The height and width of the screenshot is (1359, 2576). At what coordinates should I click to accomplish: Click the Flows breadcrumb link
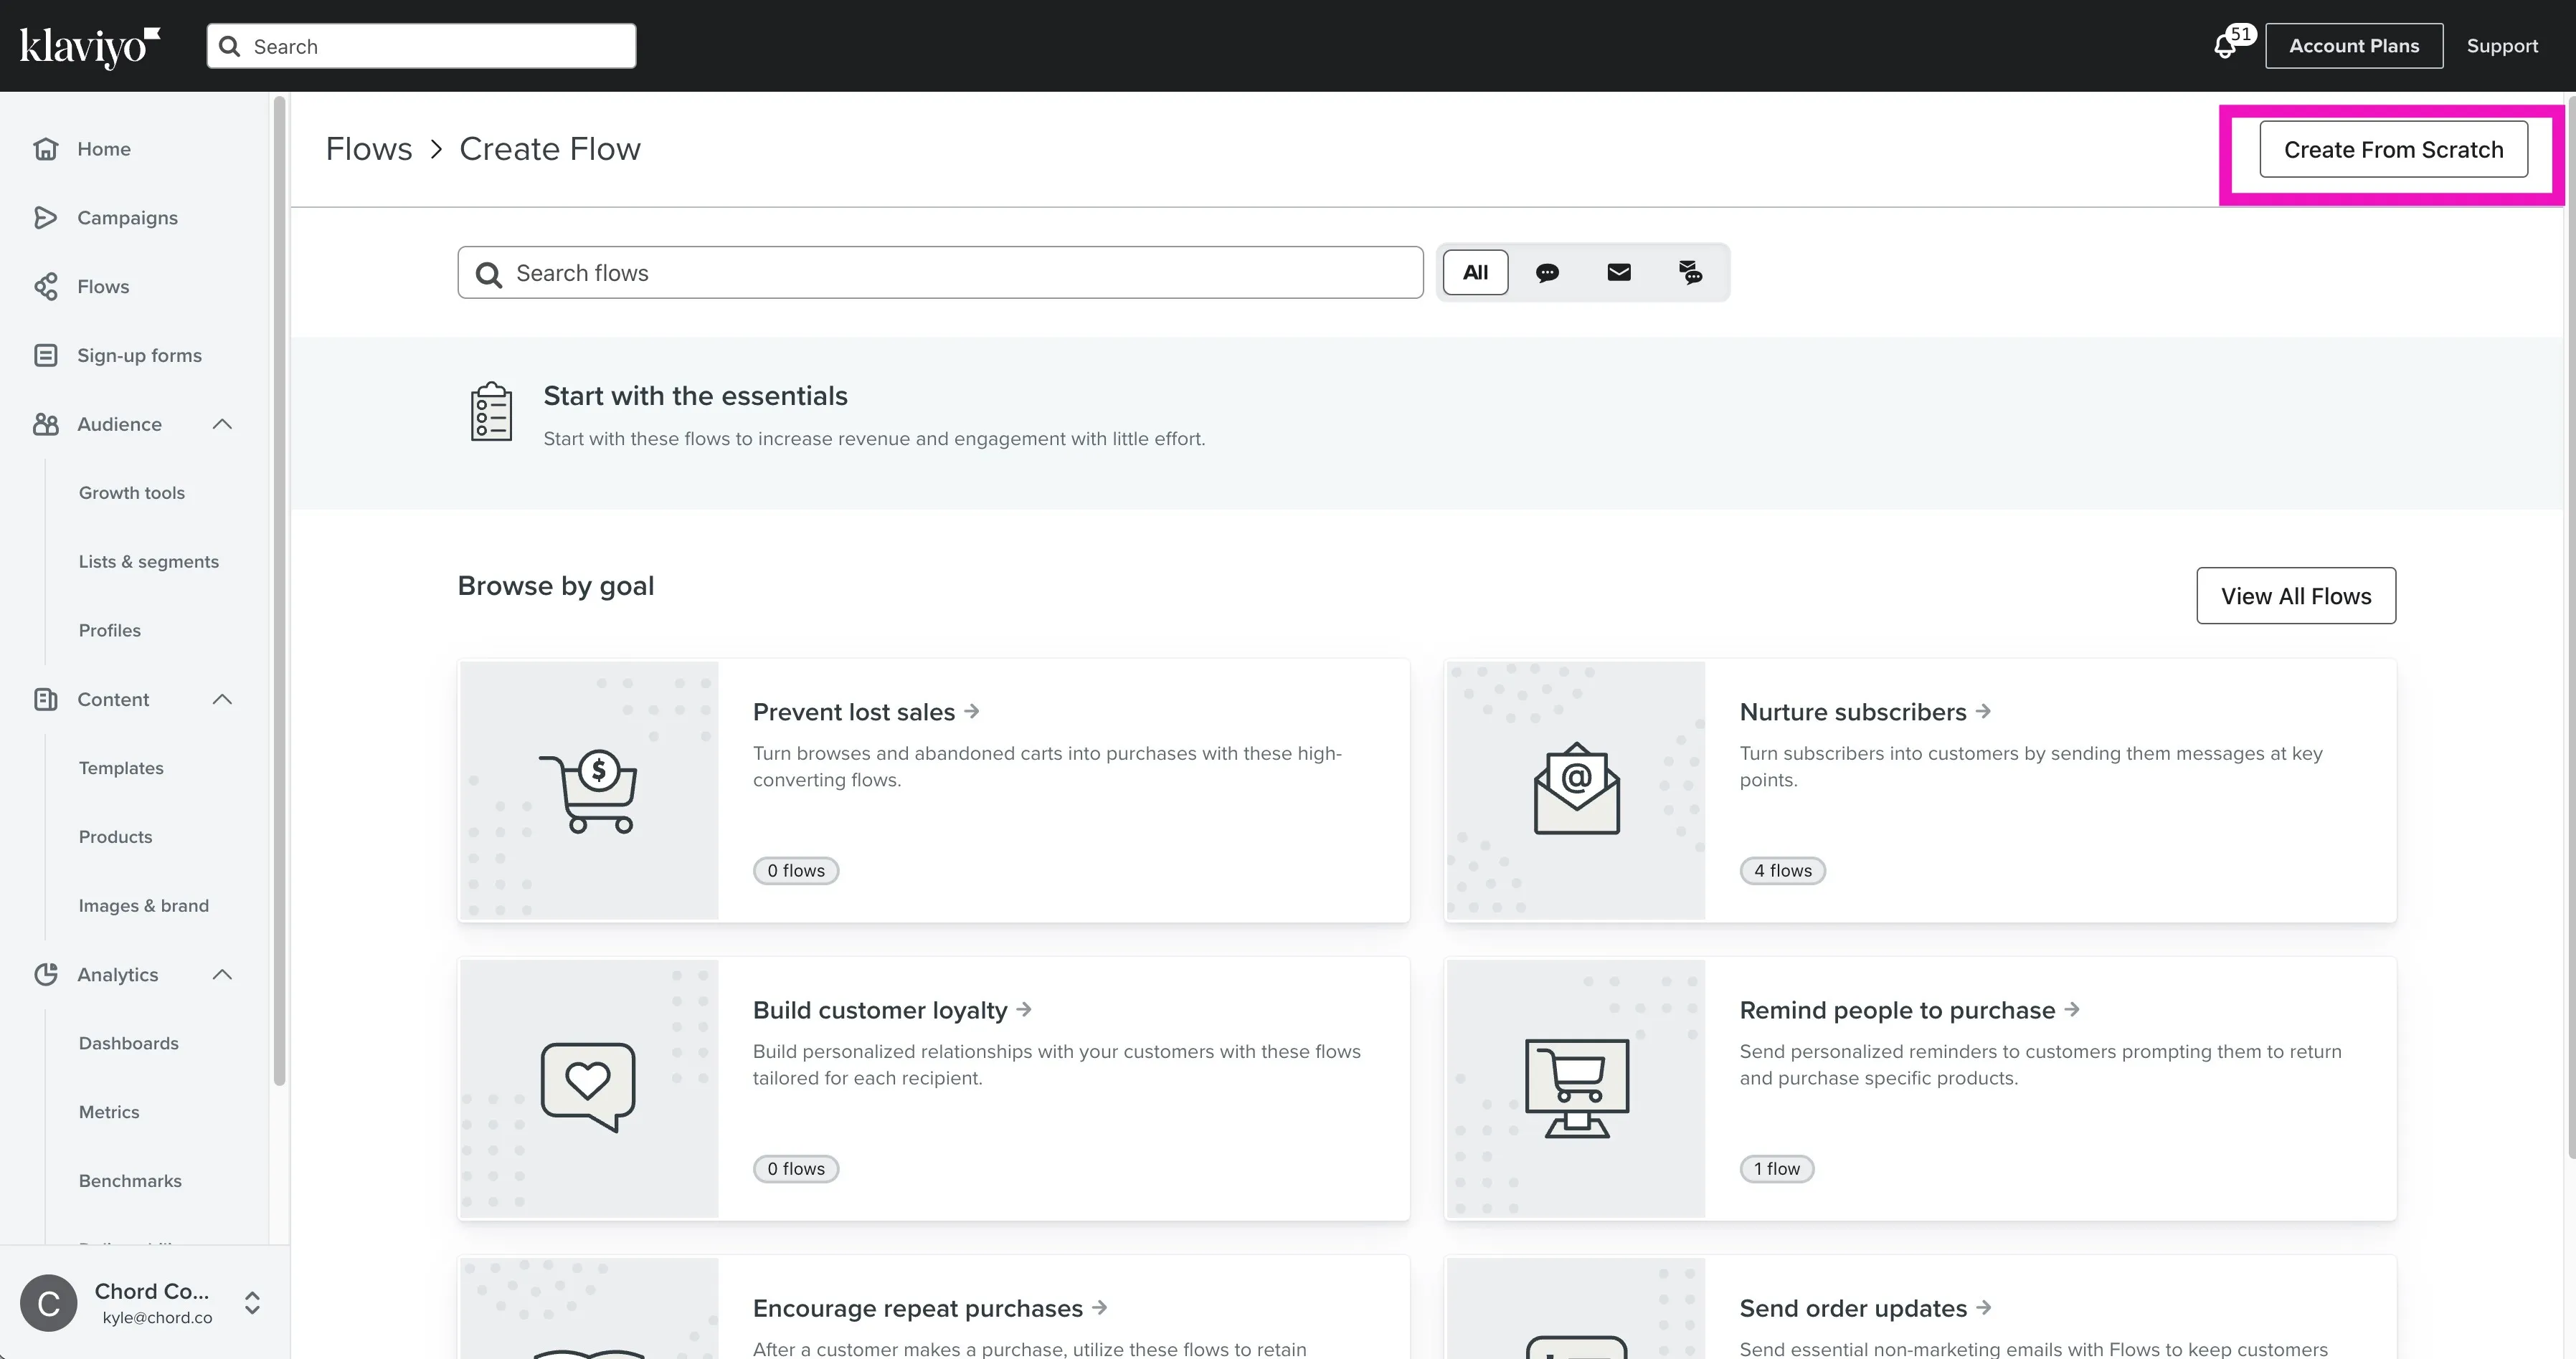[369, 149]
